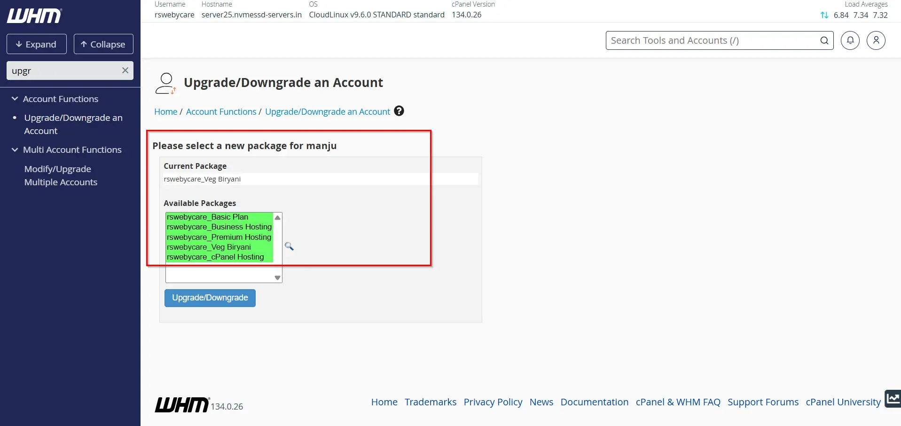This screenshot has width=901, height=426.
Task: Click the Upgrade/Downgrade an Account breadcrumb link
Action: point(328,111)
